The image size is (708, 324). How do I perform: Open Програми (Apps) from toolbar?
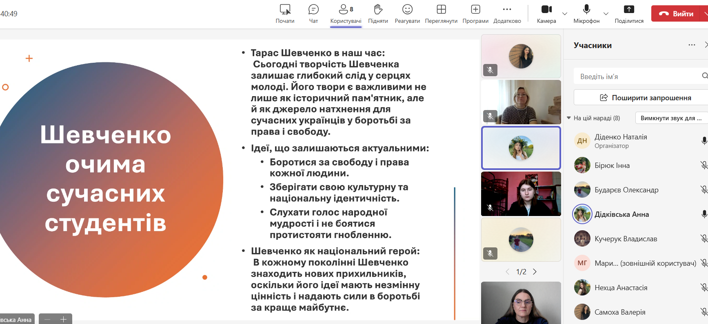[x=475, y=14]
